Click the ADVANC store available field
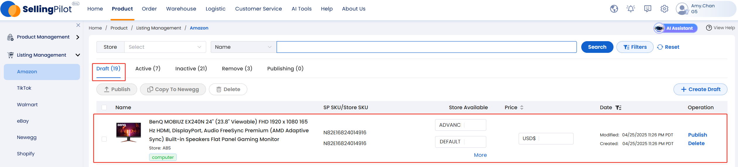Image resolution: width=738 pixels, height=167 pixels. [x=461, y=125]
